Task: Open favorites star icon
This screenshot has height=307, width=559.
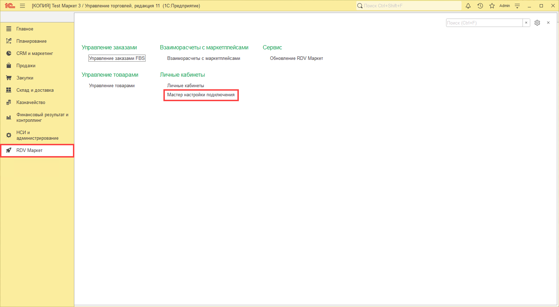Action: pyautogui.click(x=492, y=6)
